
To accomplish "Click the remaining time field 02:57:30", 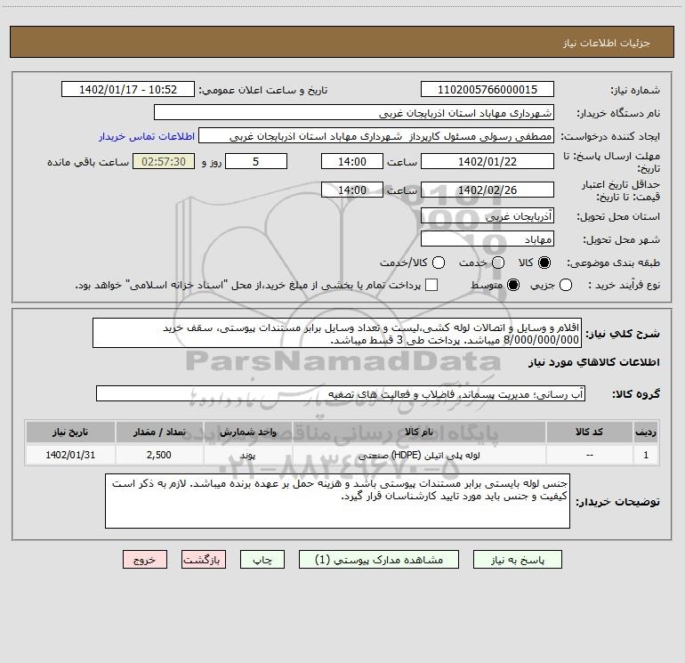I will (x=164, y=162).
